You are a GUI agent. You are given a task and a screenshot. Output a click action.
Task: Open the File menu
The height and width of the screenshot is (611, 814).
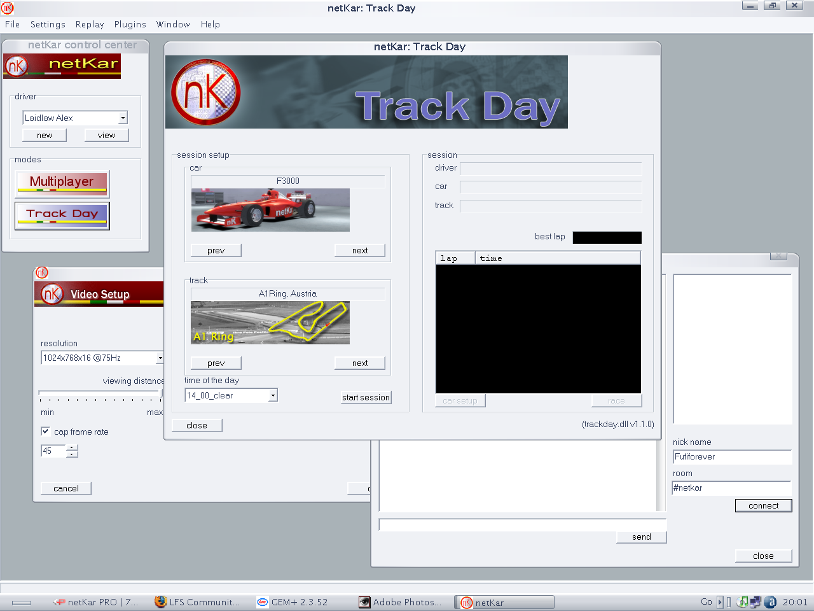[x=13, y=24]
